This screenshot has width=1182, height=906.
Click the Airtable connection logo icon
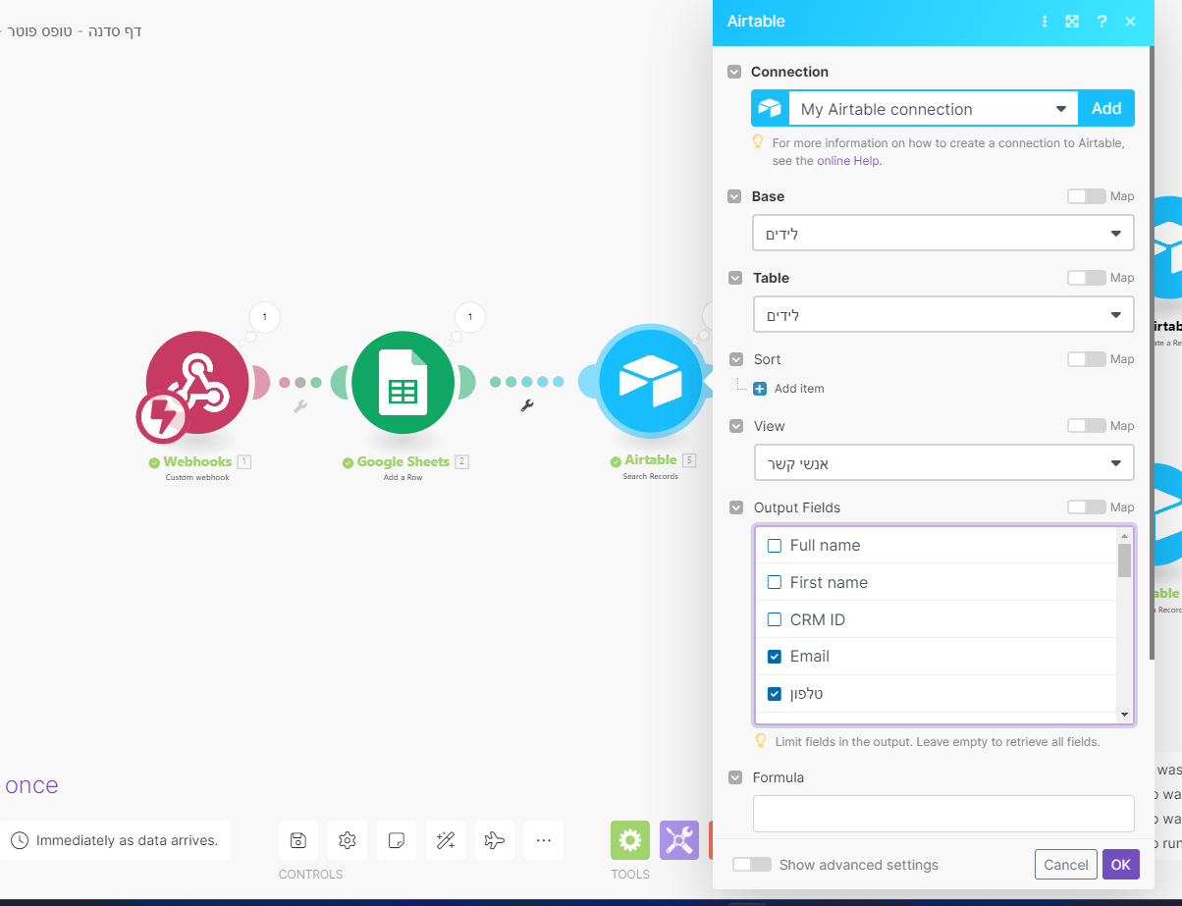(771, 109)
